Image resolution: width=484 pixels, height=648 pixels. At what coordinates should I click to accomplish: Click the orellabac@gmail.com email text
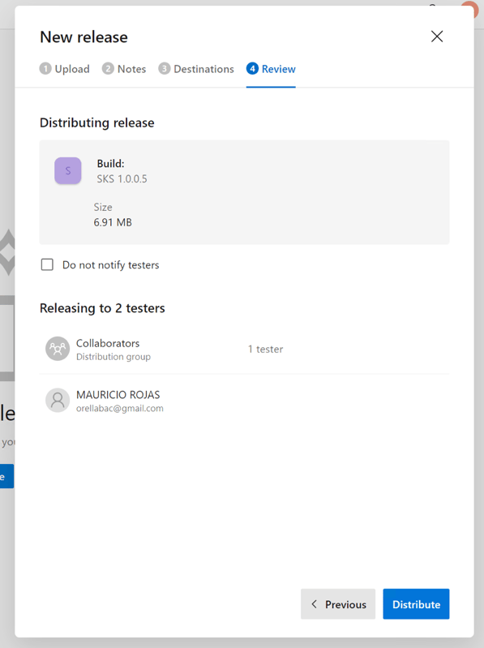coord(120,408)
